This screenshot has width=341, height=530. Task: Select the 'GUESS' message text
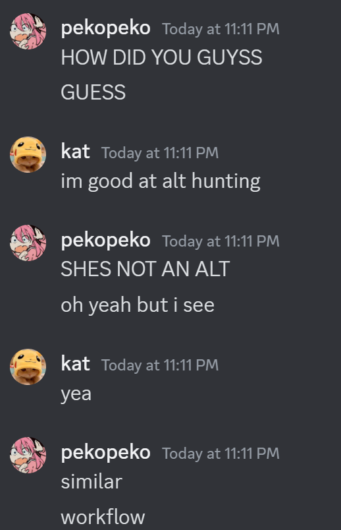(x=93, y=92)
